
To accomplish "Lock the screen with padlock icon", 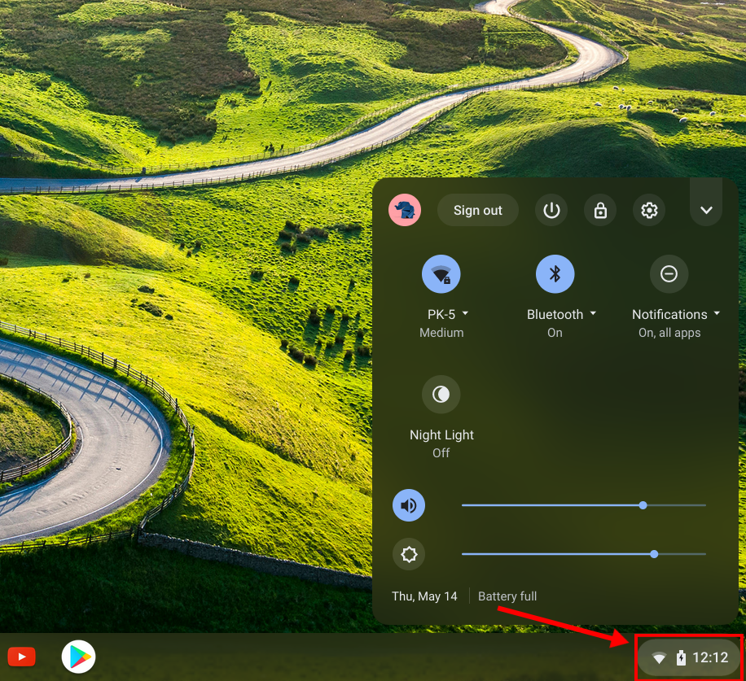I will pyautogui.click(x=600, y=210).
